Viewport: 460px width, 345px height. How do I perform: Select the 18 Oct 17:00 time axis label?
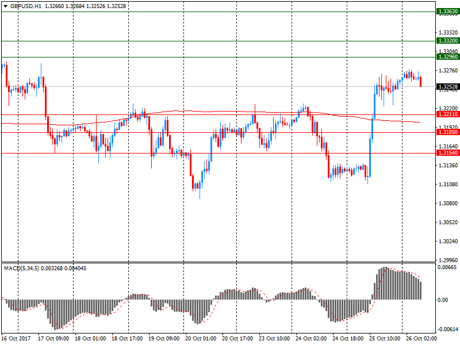(x=127, y=339)
